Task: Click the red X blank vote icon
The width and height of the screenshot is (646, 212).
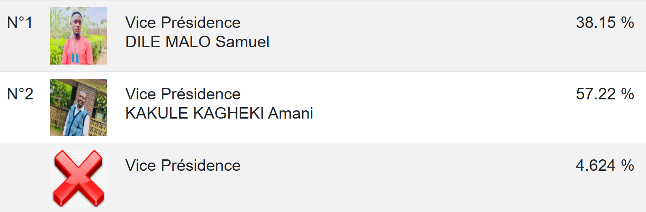Action: (78, 179)
